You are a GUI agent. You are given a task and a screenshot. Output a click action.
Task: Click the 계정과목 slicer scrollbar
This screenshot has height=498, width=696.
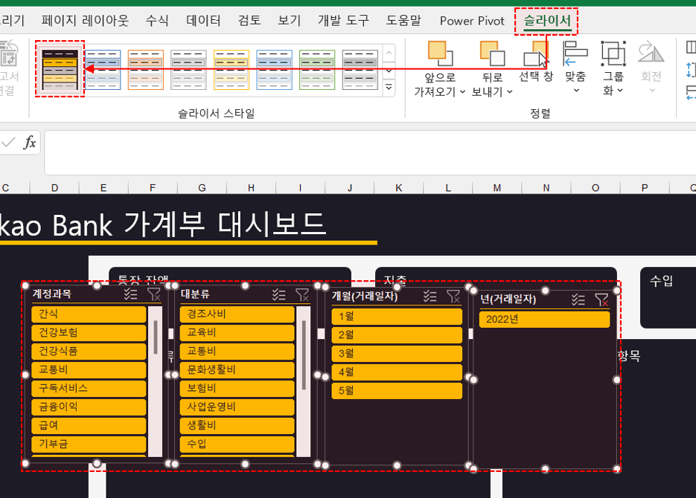[156, 381]
